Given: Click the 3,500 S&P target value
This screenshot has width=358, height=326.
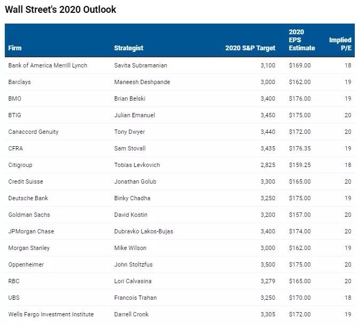Looking at the screenshot, I should click(x=268, y=264).
